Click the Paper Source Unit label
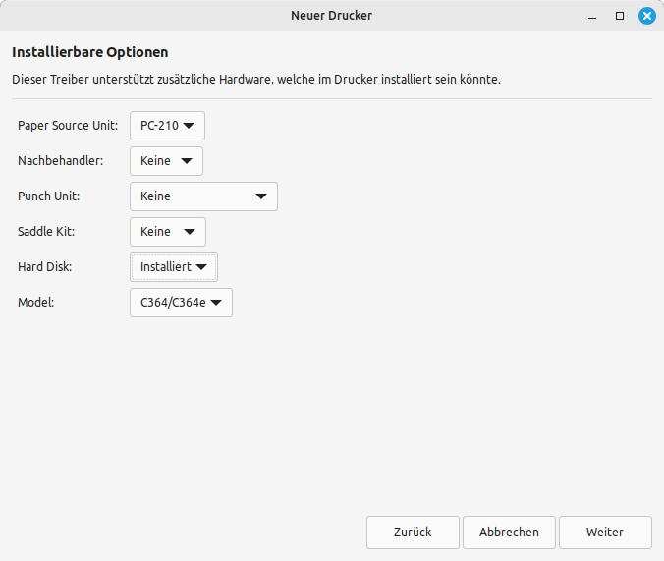Viewport: 664px width, 561px height. [x=68, y=126]
